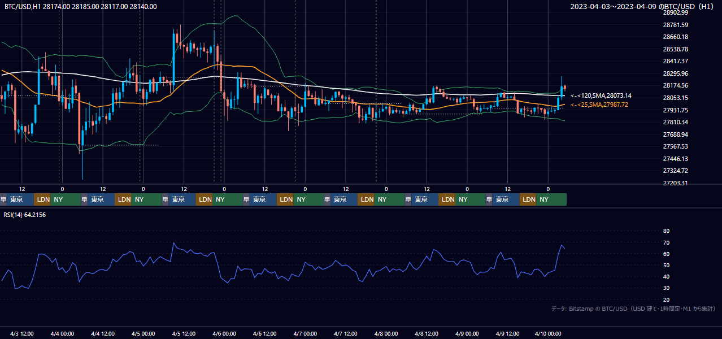Click RSI scale value 30
This screenshot has height=339, width=722.
coord(666,288)
